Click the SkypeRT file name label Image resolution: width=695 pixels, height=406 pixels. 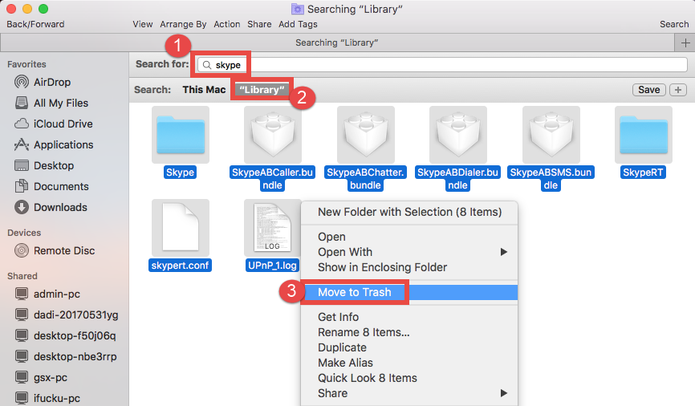coord(643,173)
